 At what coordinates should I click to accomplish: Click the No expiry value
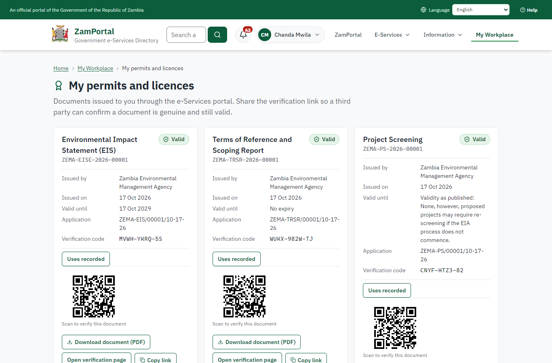click(282, 209)
